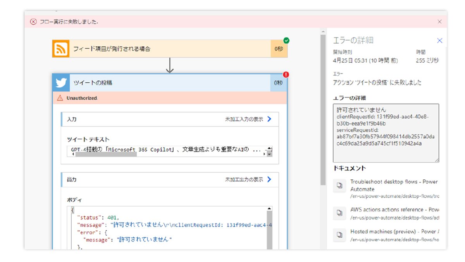Open AWS actions actions reference link

pos(394,210)
